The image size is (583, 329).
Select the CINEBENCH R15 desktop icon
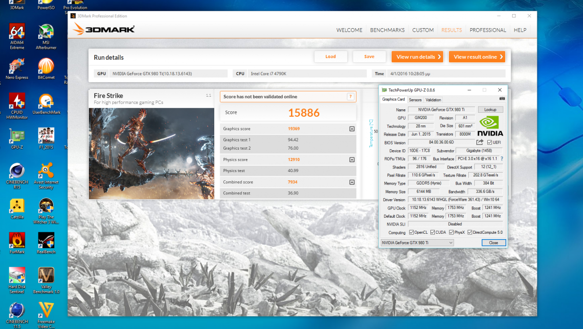[17, 176]
